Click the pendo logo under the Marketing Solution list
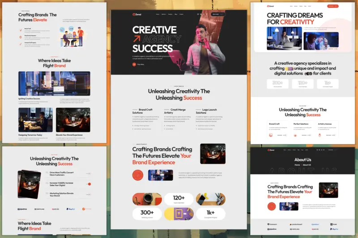The image size is (358, 238). click(x=55, y=209)
